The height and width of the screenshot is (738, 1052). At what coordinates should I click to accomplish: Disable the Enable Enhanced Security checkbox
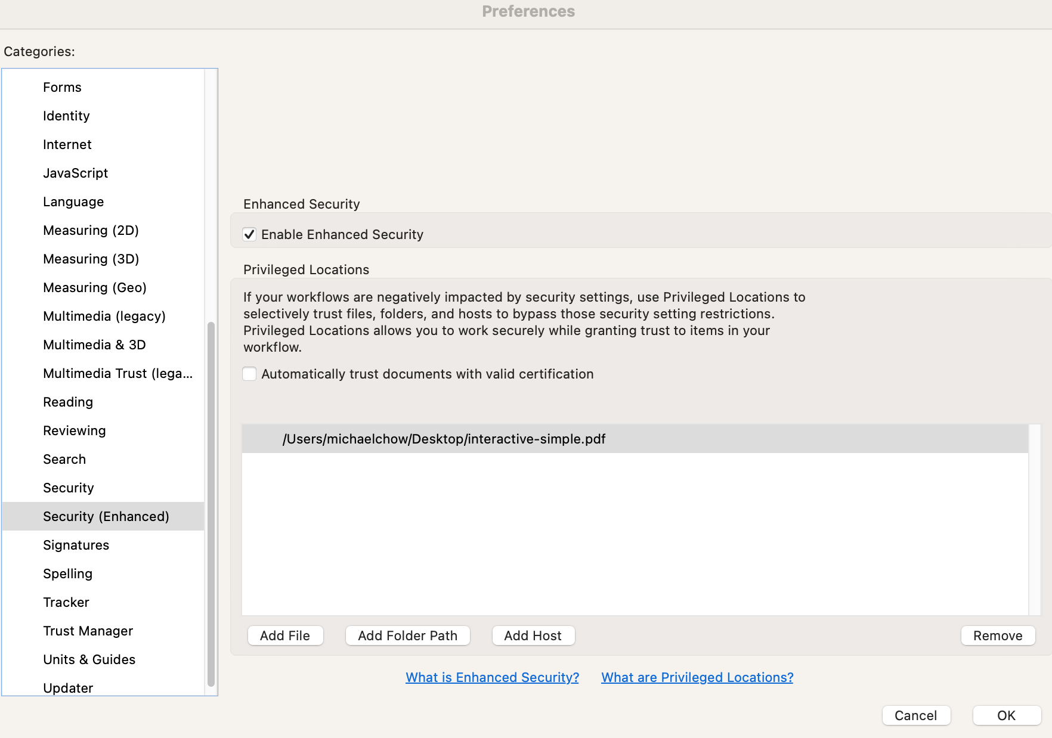[249, 234]
